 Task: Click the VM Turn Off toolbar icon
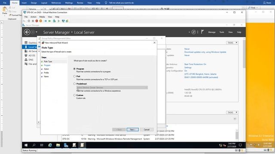tap(33, 21)
